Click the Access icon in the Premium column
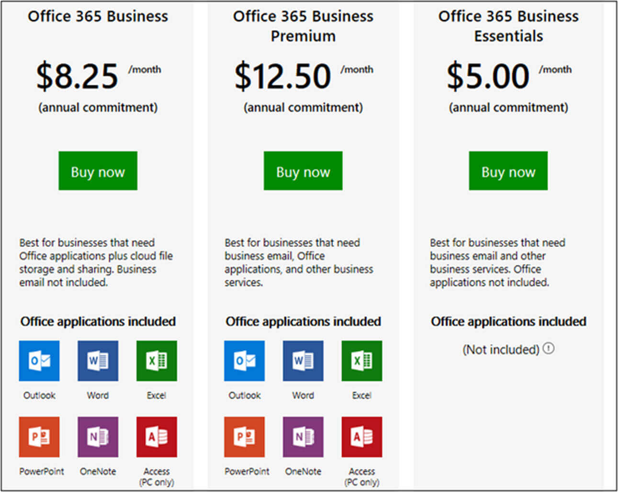 361,436
